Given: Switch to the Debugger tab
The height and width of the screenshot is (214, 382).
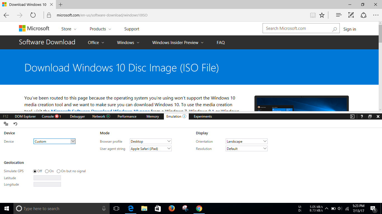Looking at the screenshot, I should pos(77,116).
